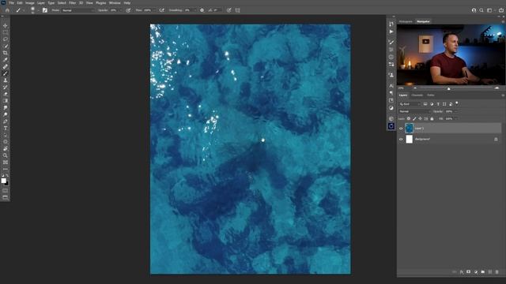Image resolution: width=506 pixels, height=284 pixels.
Task: Select the Eraser tool
Action: click(6, 94)
